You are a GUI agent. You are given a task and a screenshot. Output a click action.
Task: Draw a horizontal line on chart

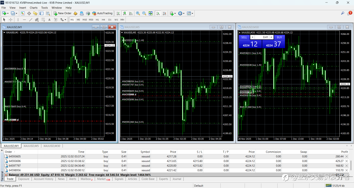point(24,20)
